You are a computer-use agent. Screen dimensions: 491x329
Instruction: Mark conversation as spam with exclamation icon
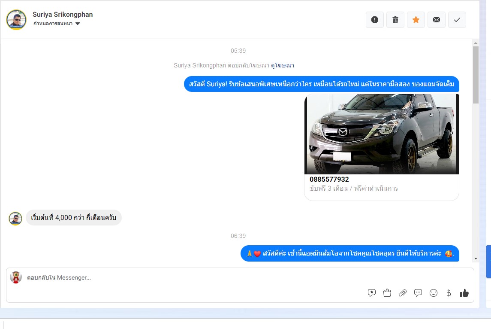click(375, 20)
